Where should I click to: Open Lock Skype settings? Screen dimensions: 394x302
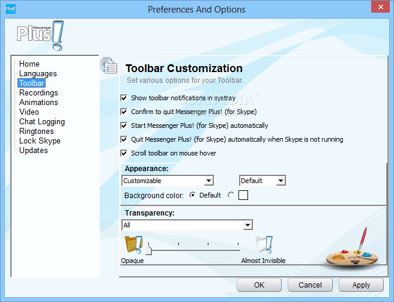(x=40, y=140)
